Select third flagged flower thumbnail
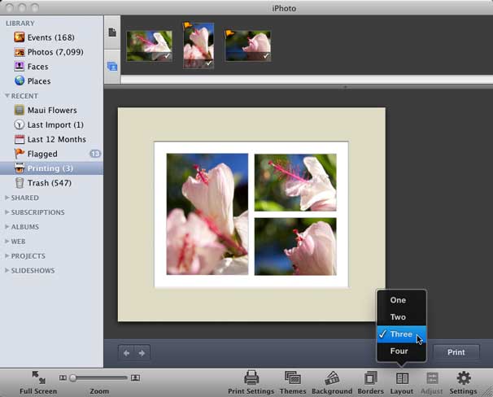The image size is (493, 397). tap(248, 46)
